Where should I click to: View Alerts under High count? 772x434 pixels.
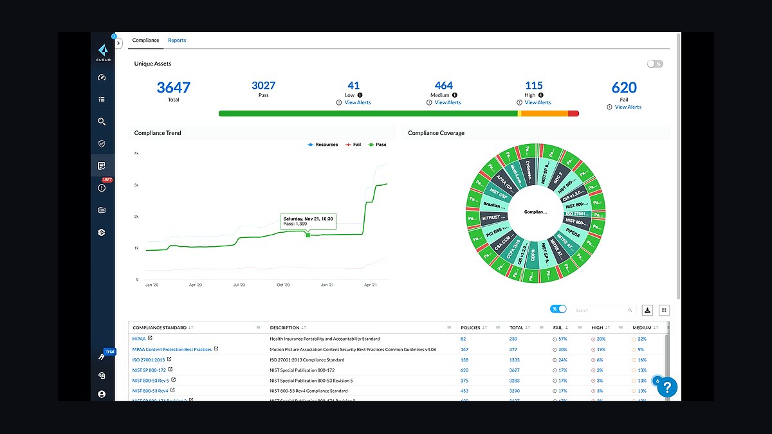538,103
